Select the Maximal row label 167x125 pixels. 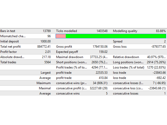pos(45,88)
